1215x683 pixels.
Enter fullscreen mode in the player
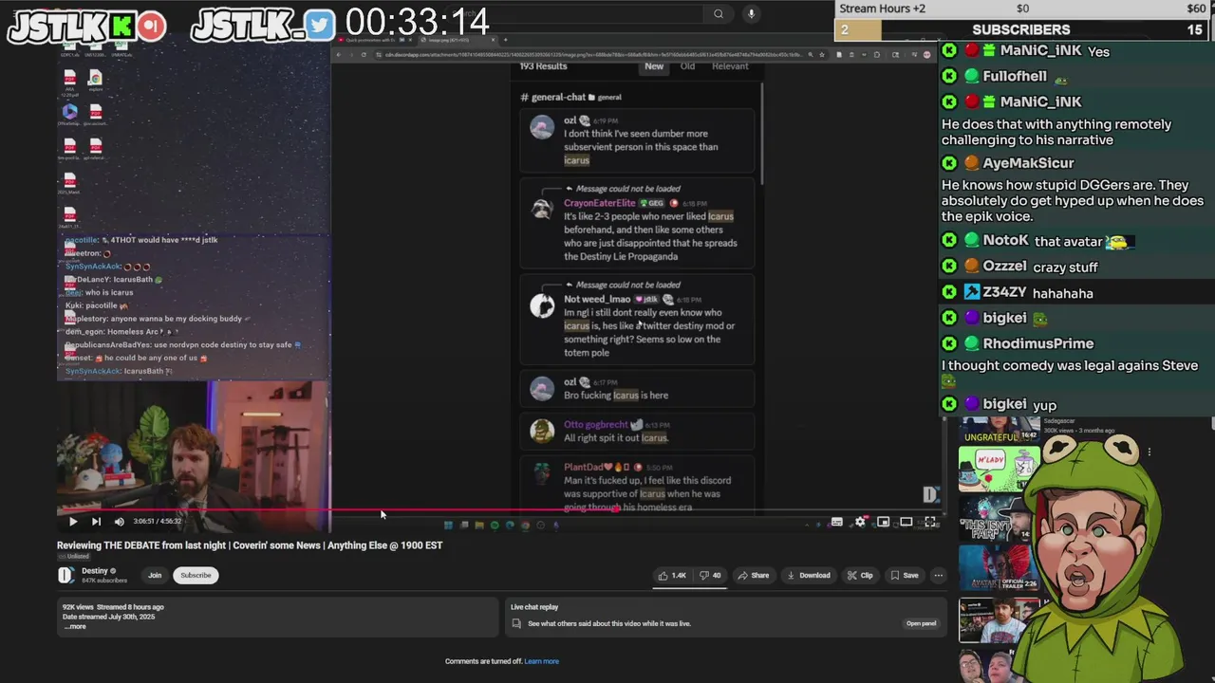[x=930, y=522]
